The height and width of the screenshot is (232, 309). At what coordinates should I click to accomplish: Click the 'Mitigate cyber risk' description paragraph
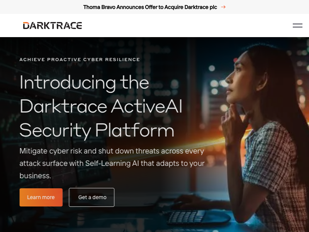[112, 163]
